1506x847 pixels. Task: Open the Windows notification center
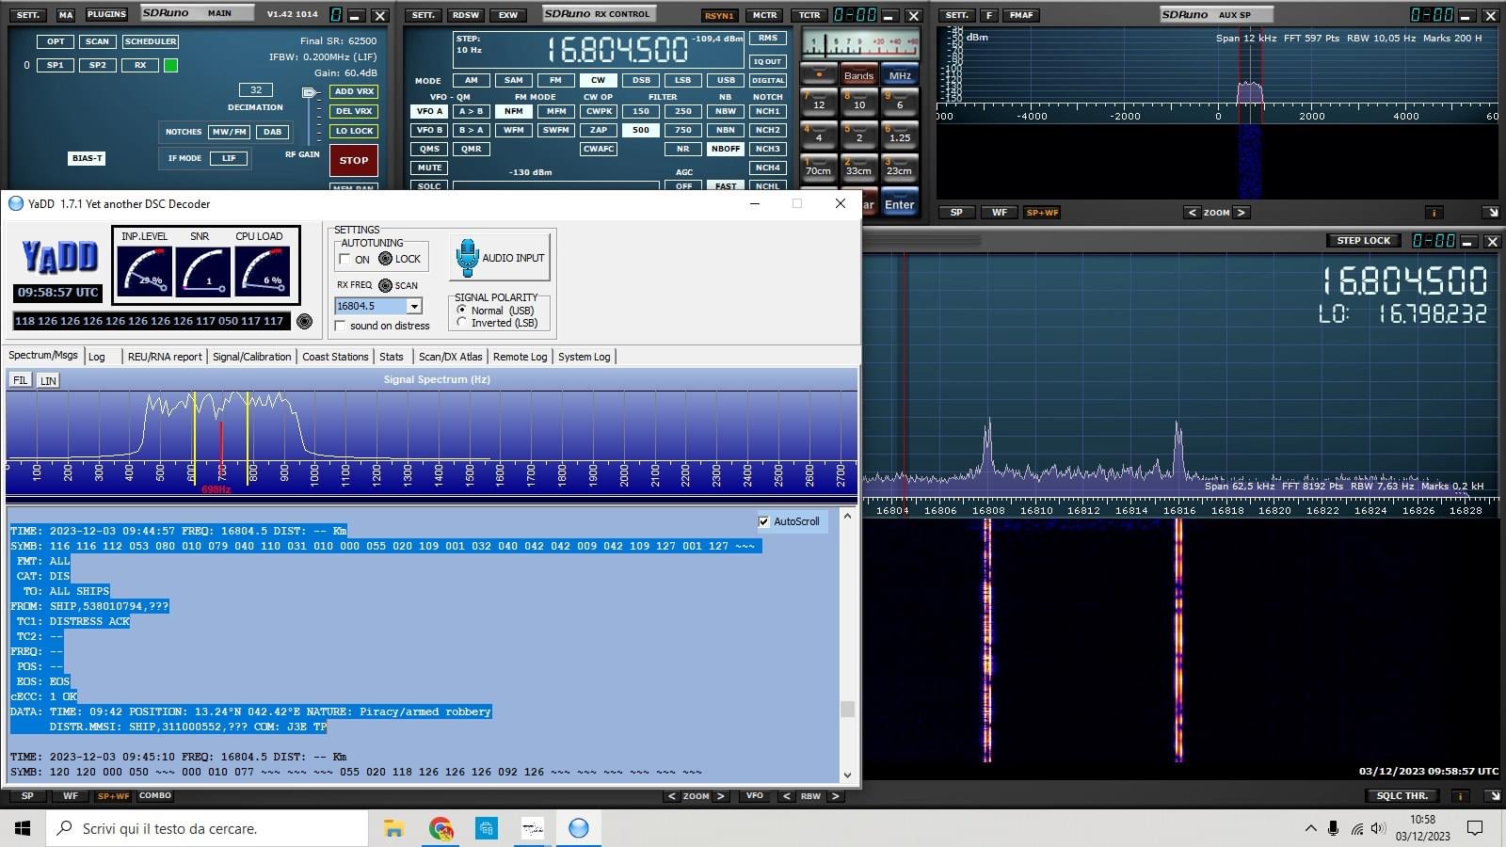[x=1475, y=828]
